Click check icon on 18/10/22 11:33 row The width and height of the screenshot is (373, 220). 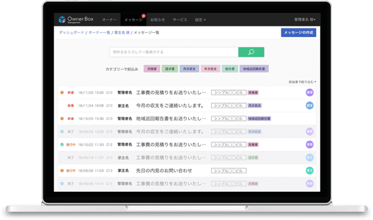[x=62, y=144]
